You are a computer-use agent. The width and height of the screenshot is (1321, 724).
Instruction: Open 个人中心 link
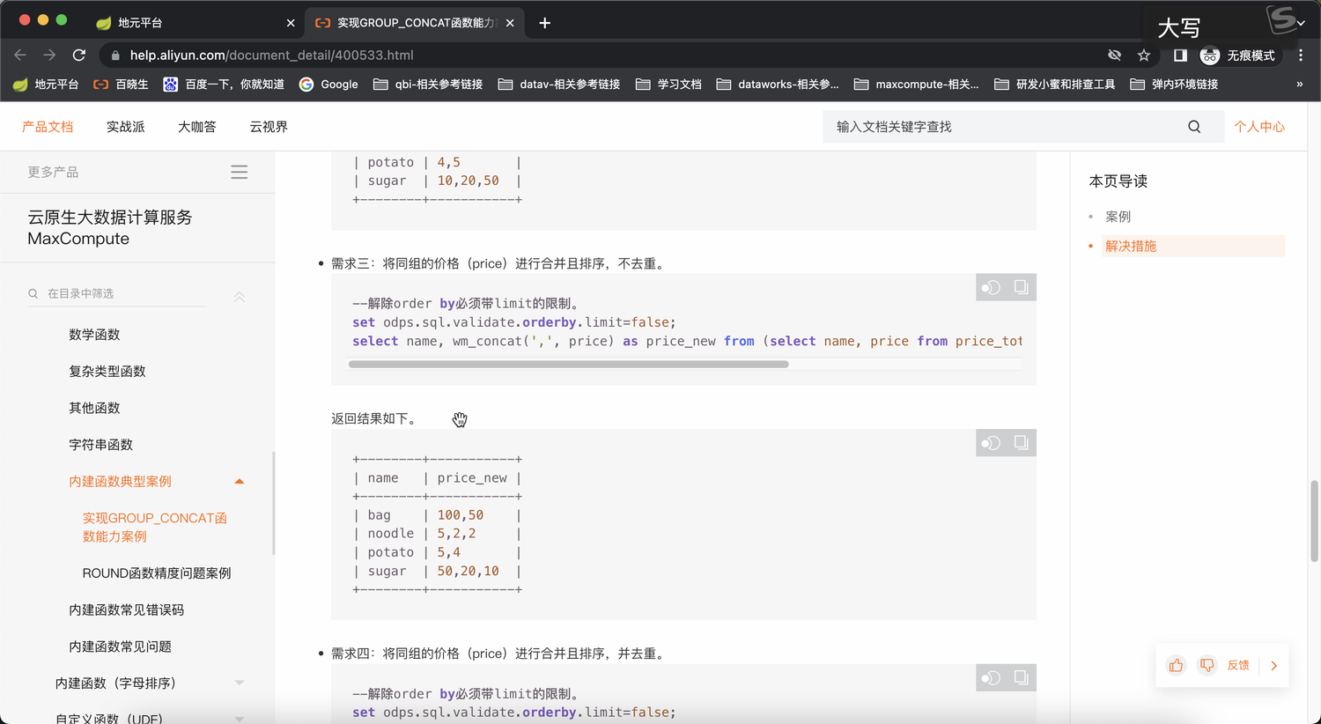tap(1258, 127)
